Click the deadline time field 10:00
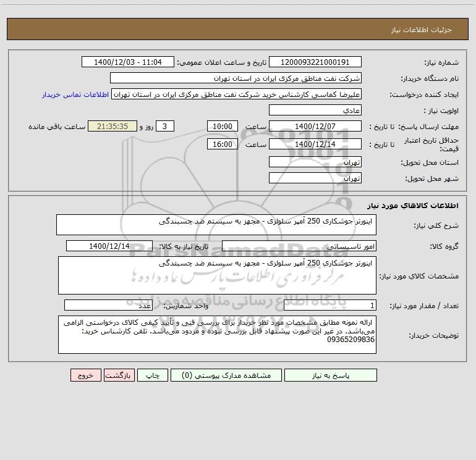The height and width of the screenshot is (460, 476). pyautogui.click(x=222, y=126)
